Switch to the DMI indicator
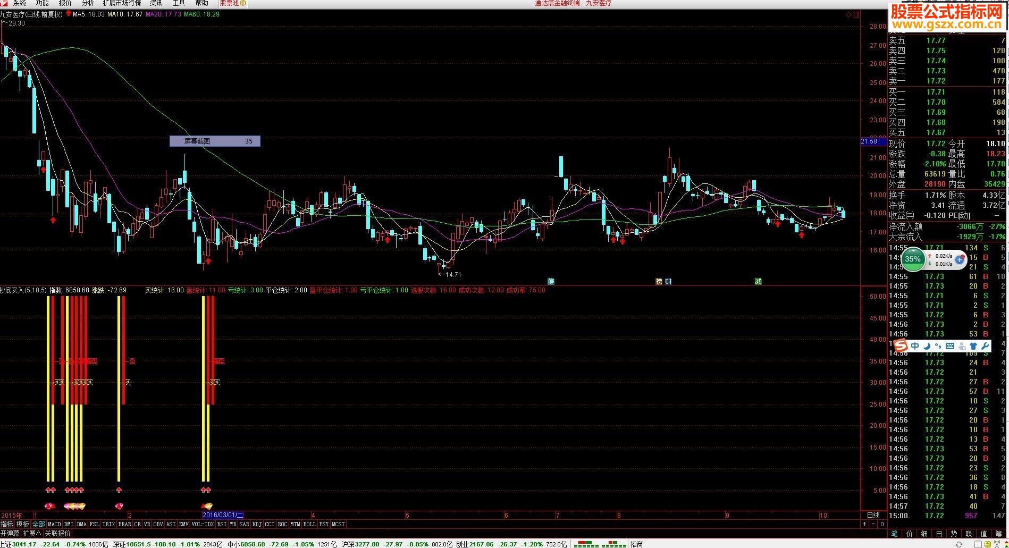 [x=69, y=524]
